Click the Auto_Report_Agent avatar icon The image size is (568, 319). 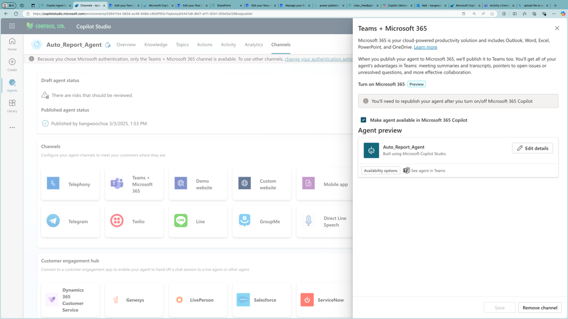point(37,44)
